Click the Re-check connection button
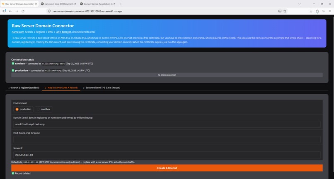The image size is (334, 179). coord(167,75)
